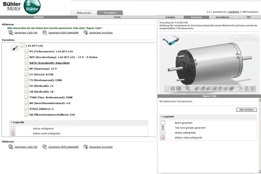Open the Animation tab

click(170, 17)
